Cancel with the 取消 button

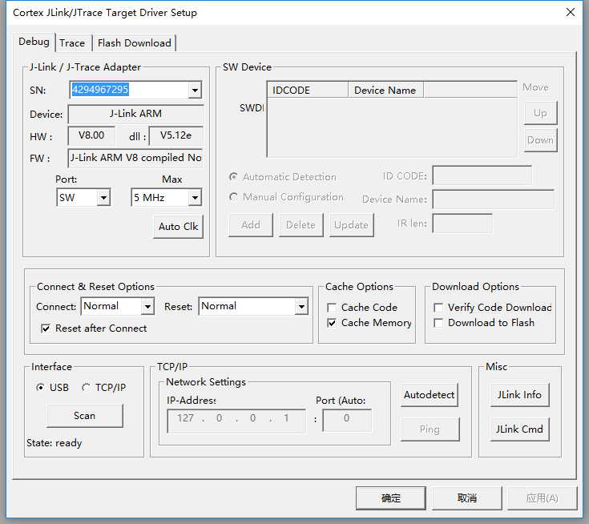pyautogui.click(x=467, y=498)
